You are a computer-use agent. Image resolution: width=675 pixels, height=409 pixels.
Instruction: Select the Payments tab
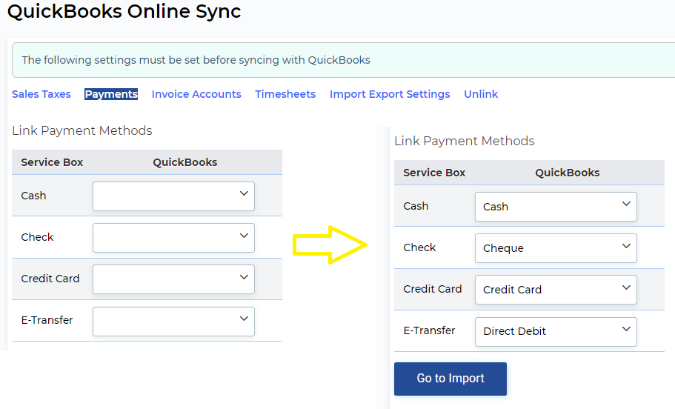[x=111, y=94]
